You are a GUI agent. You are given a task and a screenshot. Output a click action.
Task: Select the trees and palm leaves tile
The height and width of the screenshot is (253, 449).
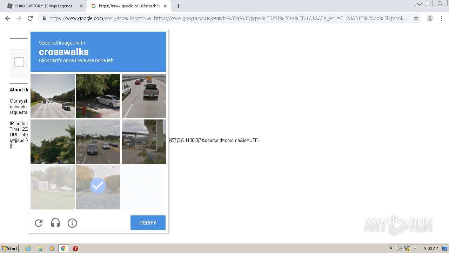coord(53,142)
